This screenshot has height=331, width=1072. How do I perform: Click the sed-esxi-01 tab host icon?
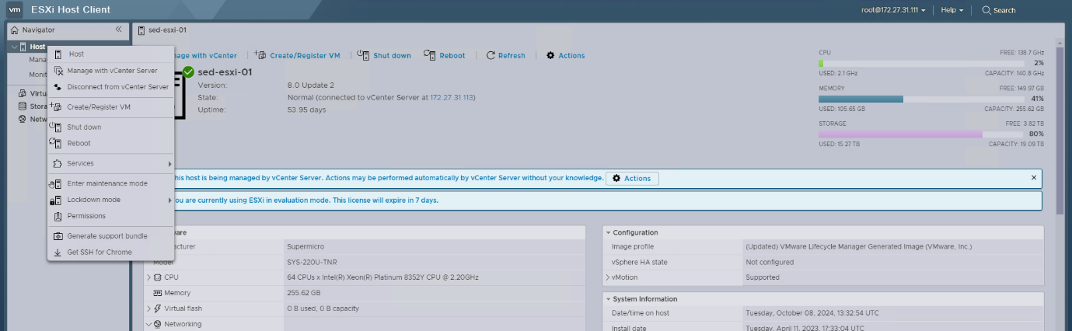coord(141,30)
